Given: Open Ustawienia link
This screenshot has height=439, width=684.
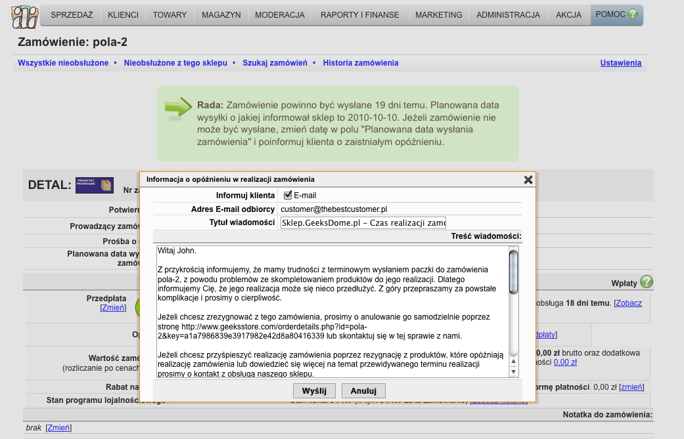Looking at the screenshot, I should [621, 63].
